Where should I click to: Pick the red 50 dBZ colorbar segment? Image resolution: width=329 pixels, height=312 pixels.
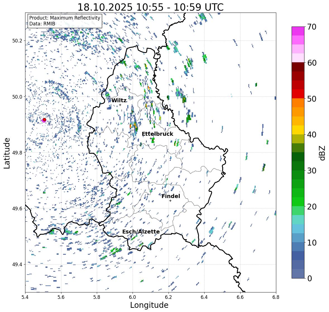point(298,94)
